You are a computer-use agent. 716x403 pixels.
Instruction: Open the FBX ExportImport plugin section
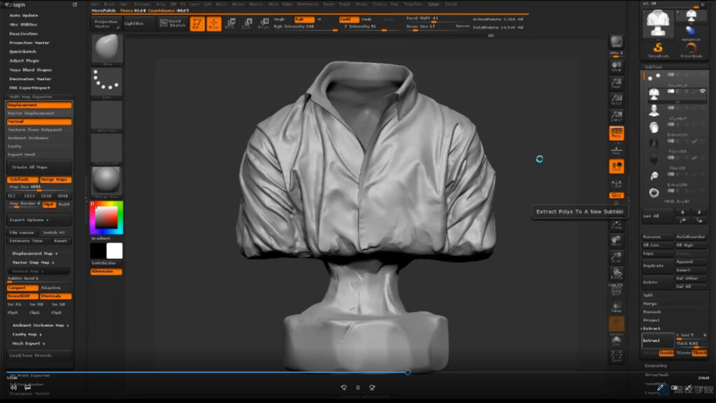[x=29, y=87]
